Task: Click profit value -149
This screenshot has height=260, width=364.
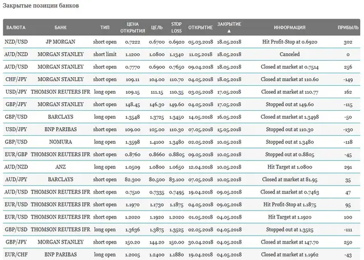Action: [348, 79]
